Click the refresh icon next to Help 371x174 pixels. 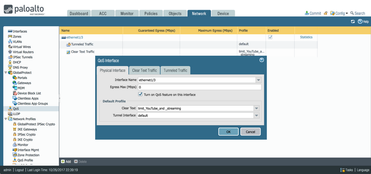pos(353,21)
